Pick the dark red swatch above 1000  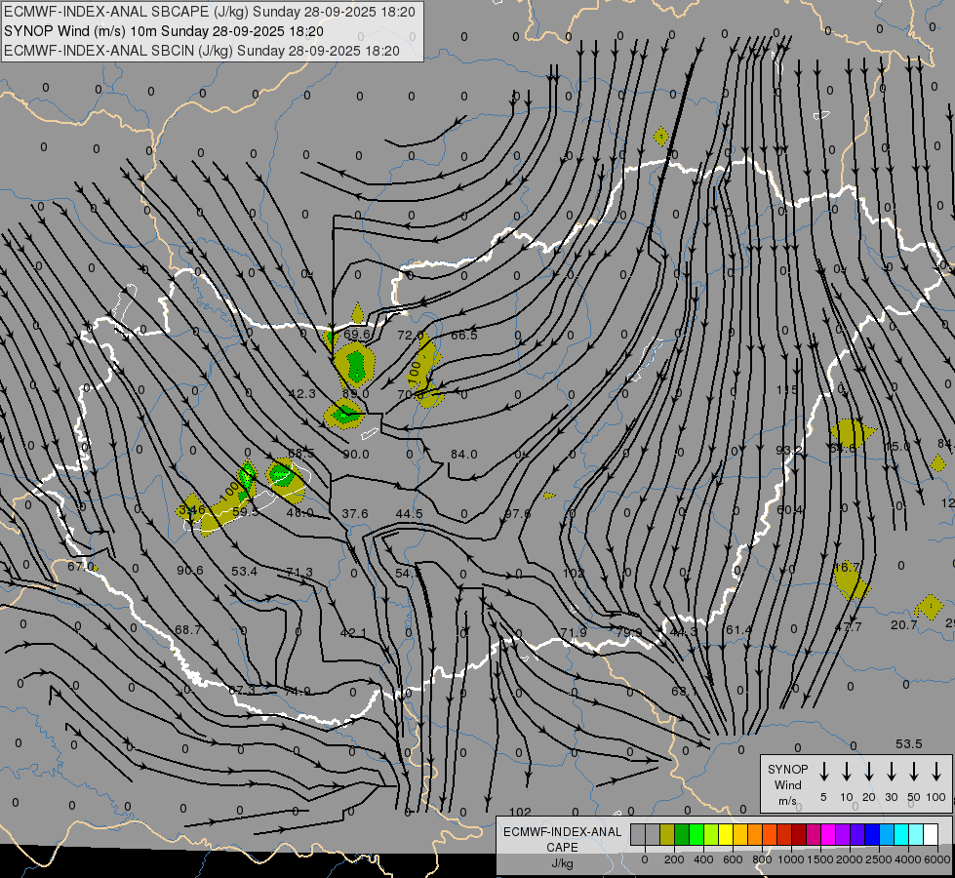pyautogui.click(x=799, y=835)
